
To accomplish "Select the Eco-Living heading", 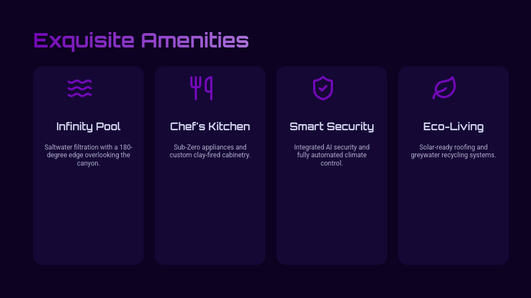I will click(454, 126).
